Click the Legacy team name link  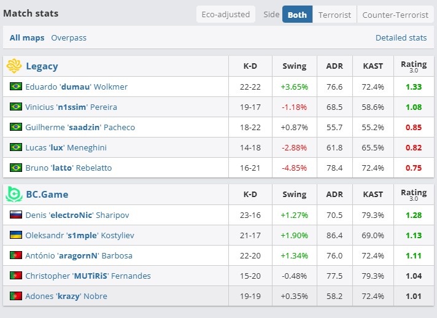pyautogui.click(x=42, y=66)
